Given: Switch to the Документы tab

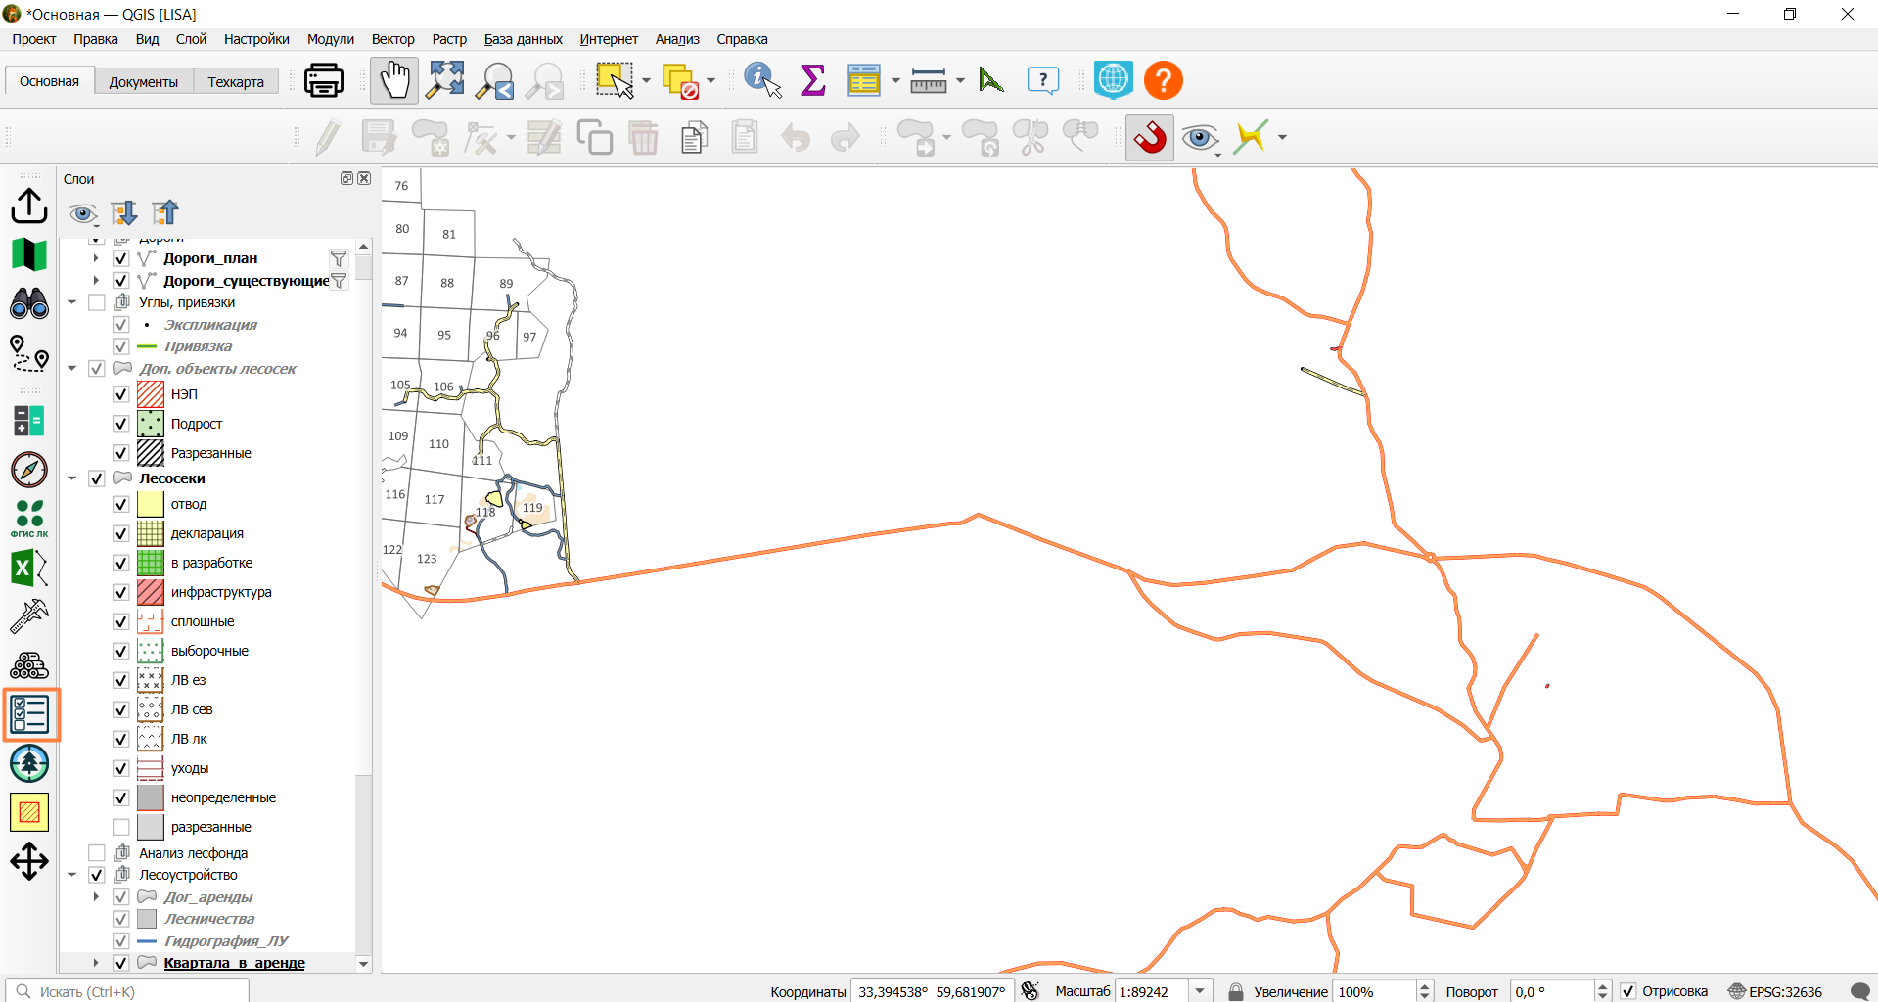Looking at the screenshot, I should [144, 82].
